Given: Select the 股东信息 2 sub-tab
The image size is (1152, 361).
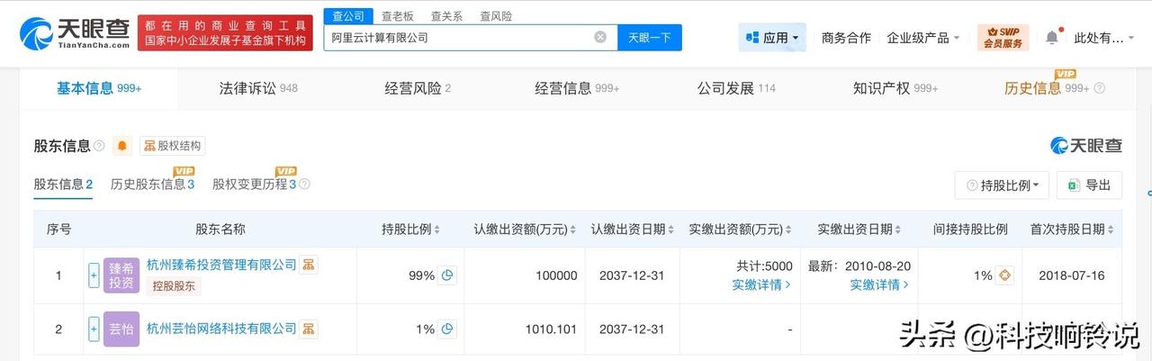Looking at the screenshot, I should pos(63,185).
